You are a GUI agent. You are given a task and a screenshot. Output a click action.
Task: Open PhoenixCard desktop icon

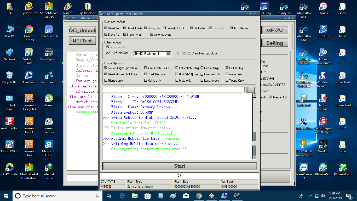click(x=343, y=170)
